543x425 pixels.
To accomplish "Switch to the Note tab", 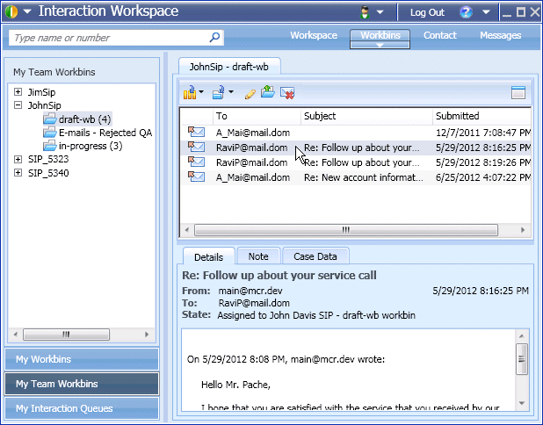I will coord(258,256).
